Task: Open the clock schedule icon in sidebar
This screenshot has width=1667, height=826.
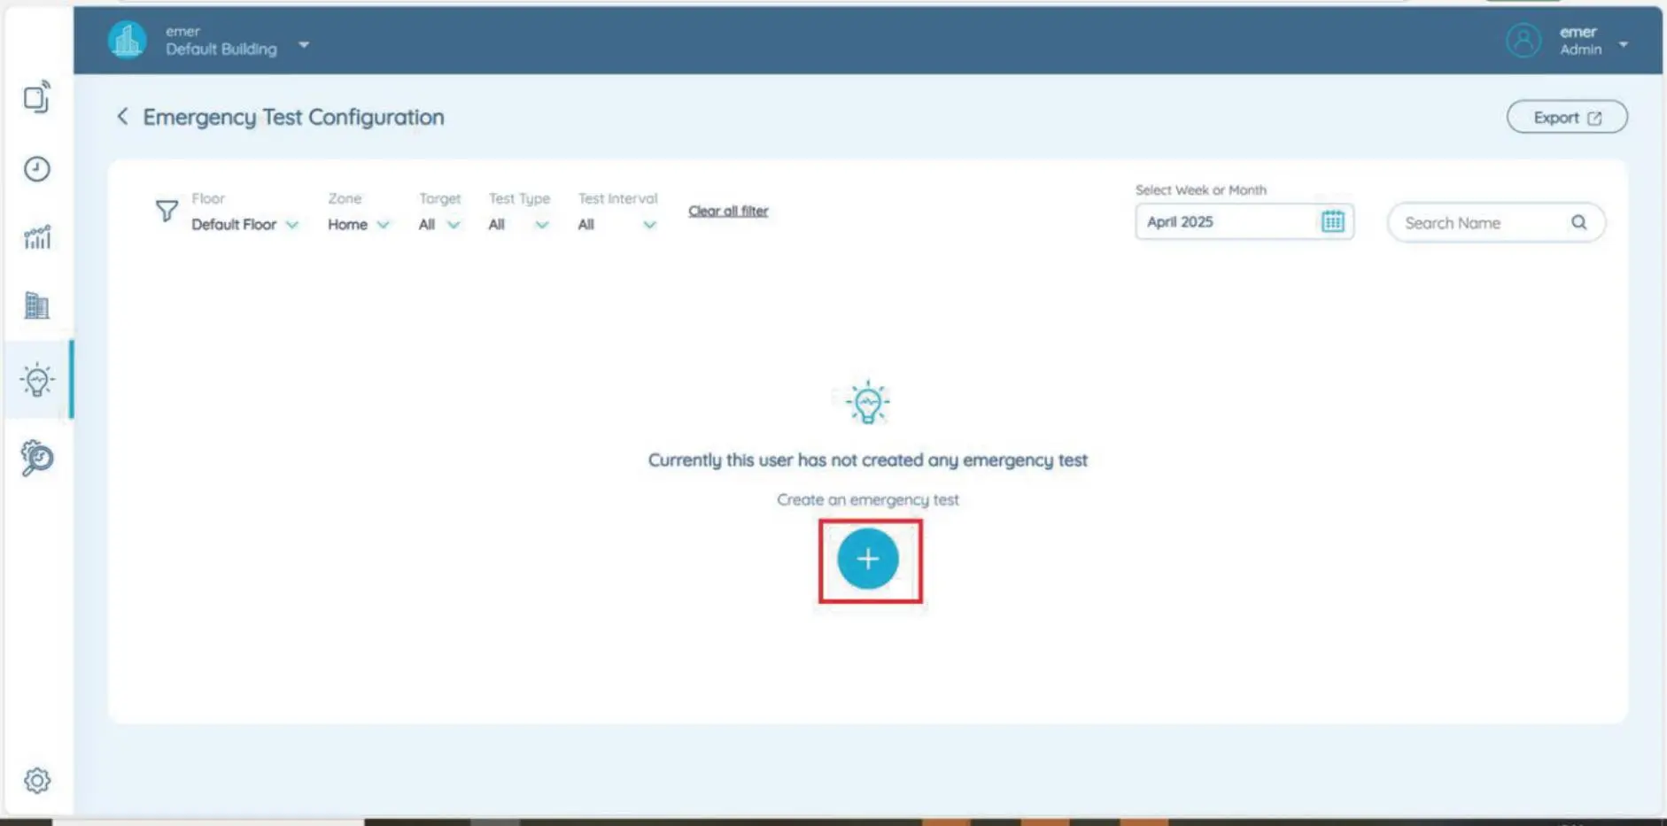Action: (37, 169)
